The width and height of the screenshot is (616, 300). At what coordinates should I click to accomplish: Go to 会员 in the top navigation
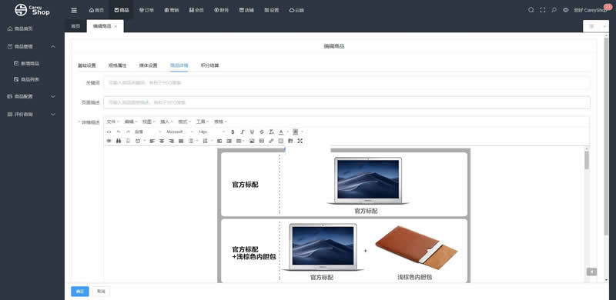196,10
